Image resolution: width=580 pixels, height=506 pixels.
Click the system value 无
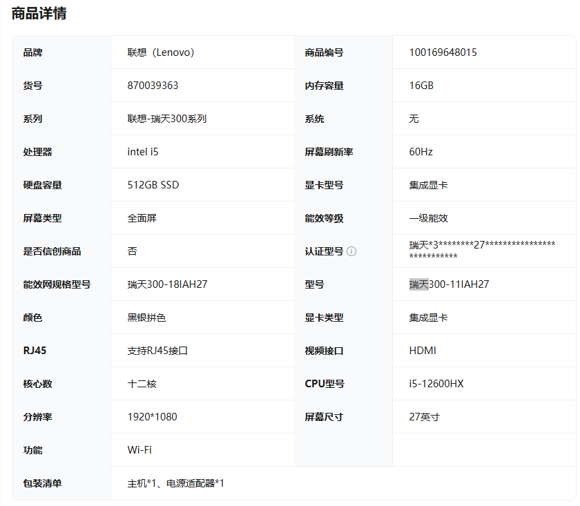point(414,119)
